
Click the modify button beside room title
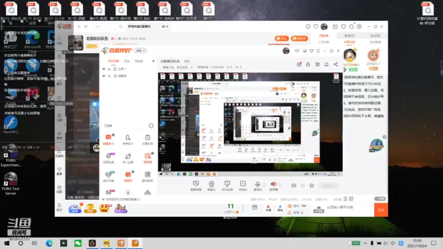click(187, 61)
